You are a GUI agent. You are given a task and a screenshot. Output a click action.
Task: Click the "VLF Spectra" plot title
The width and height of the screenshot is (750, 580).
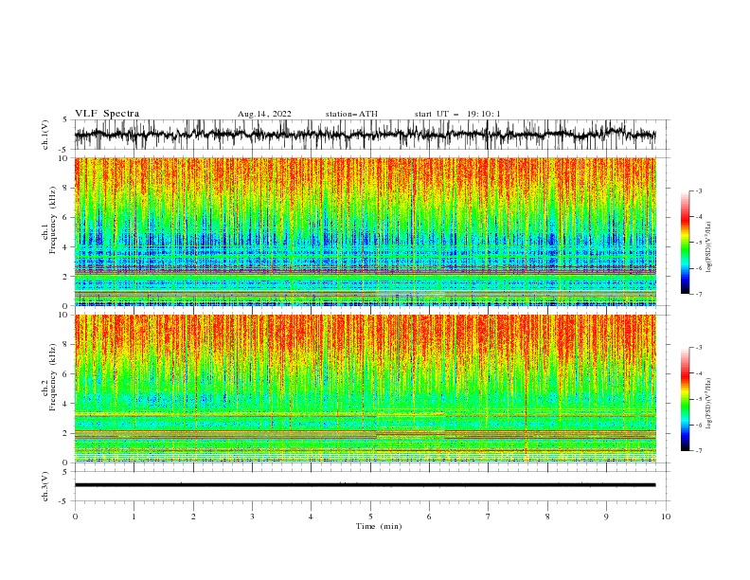click(x=107, y=114)
